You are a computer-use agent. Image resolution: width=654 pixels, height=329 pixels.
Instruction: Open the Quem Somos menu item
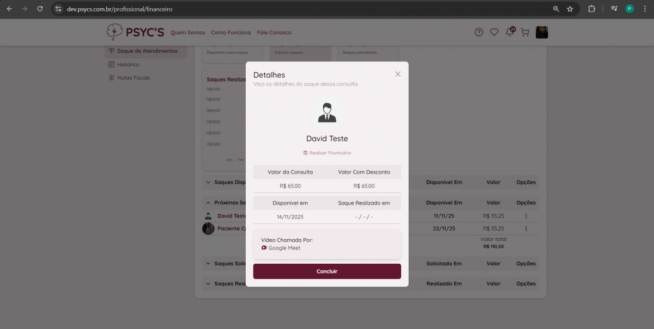point(188,33)
